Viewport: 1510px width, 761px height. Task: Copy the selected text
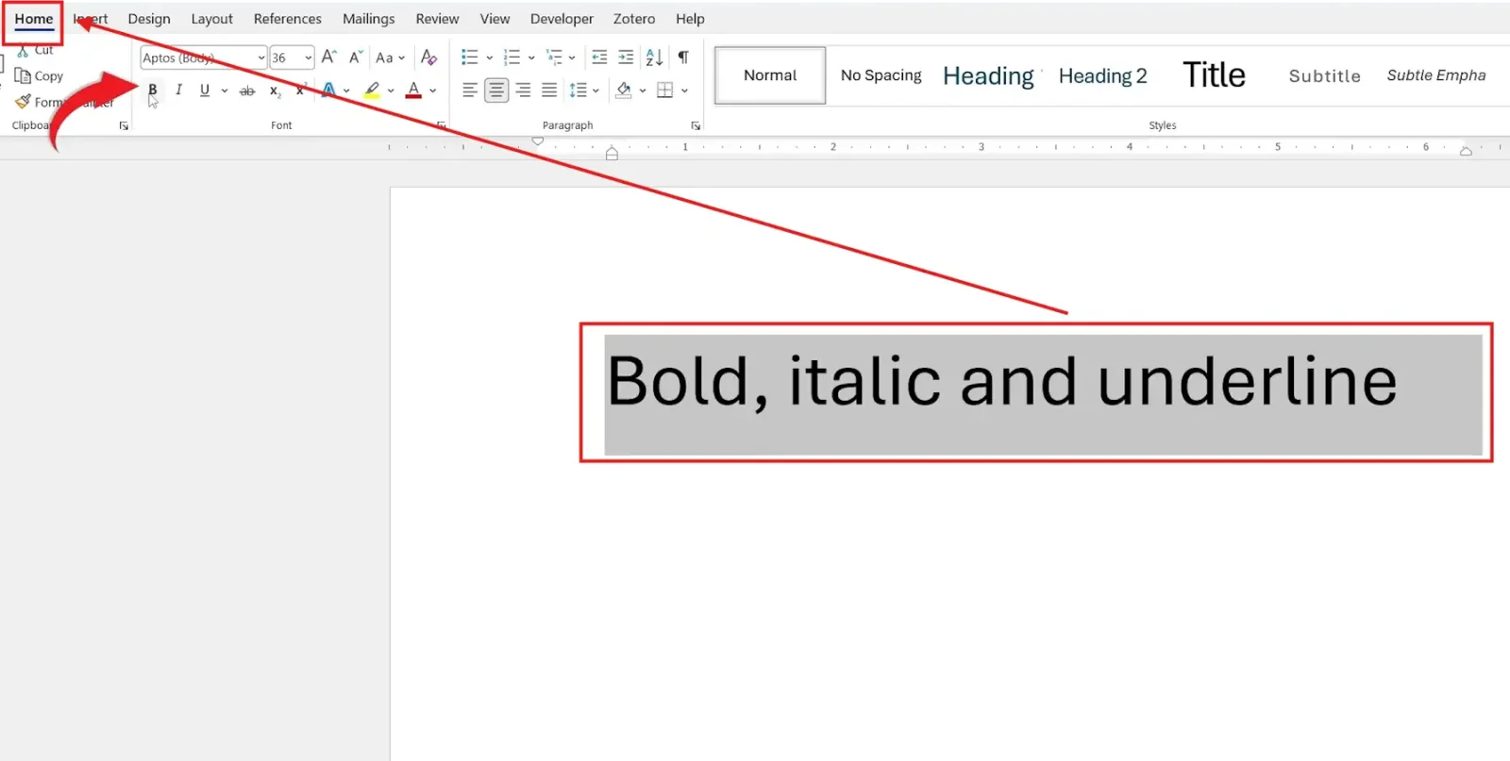pos(39,76)
